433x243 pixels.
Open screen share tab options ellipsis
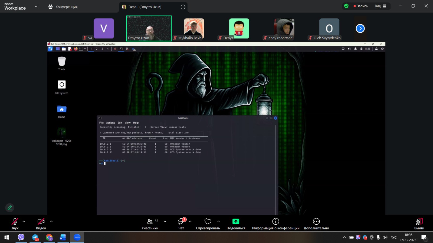pos(183,7)
